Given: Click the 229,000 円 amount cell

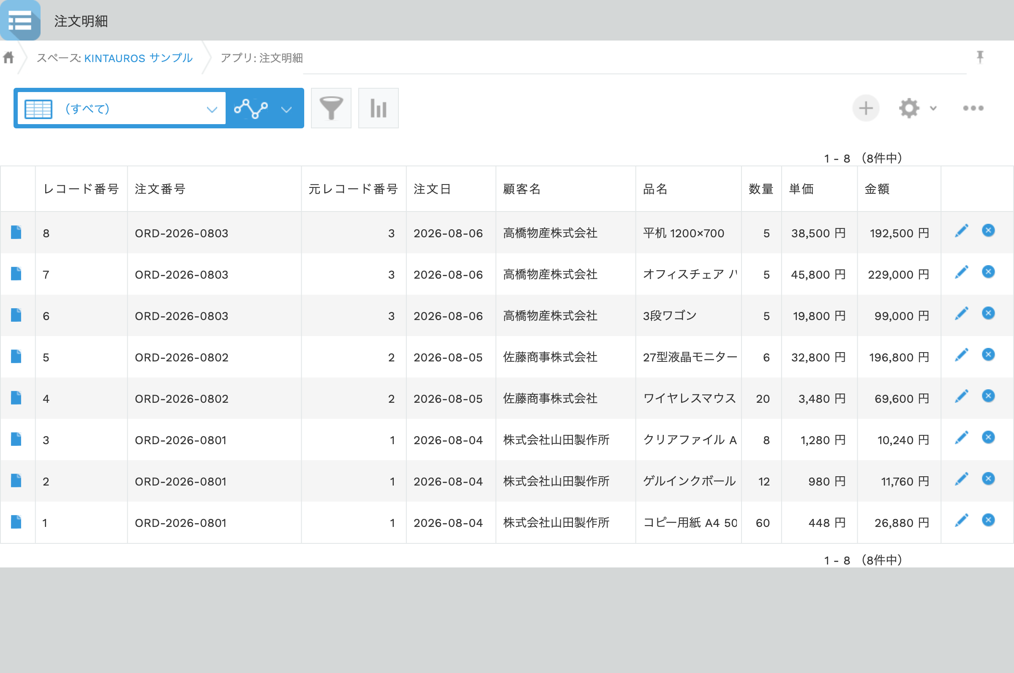Looking at the screenshot, I should (899, 275).
